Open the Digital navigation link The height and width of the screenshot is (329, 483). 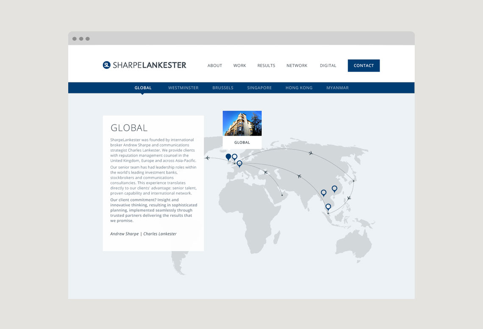pos(328,66)
